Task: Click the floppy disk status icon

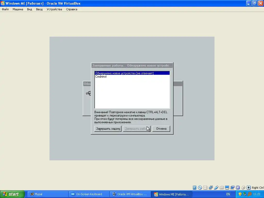Action: (205, 188)
